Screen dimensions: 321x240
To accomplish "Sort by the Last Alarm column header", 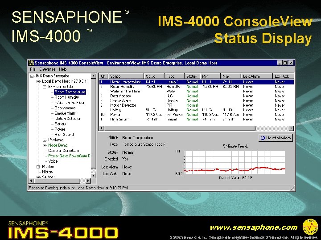I will coord(257,76).
